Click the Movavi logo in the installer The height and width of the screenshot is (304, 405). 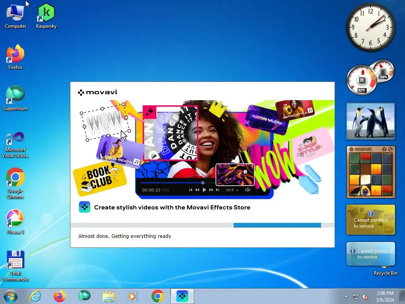tap(97, 92)
